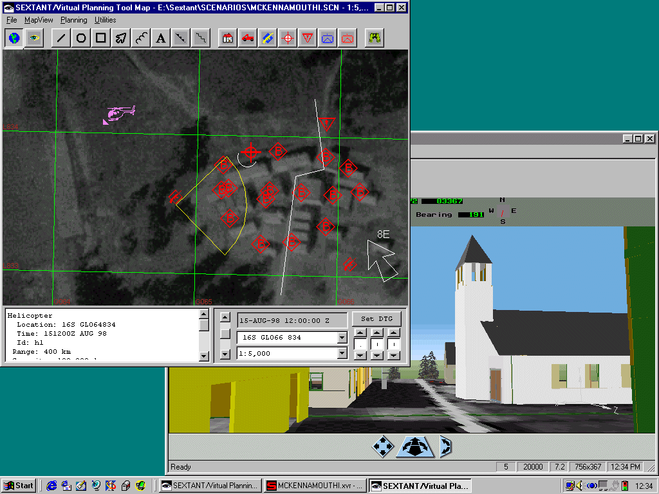Choose the red crosshair target tool

coord(288,38)
